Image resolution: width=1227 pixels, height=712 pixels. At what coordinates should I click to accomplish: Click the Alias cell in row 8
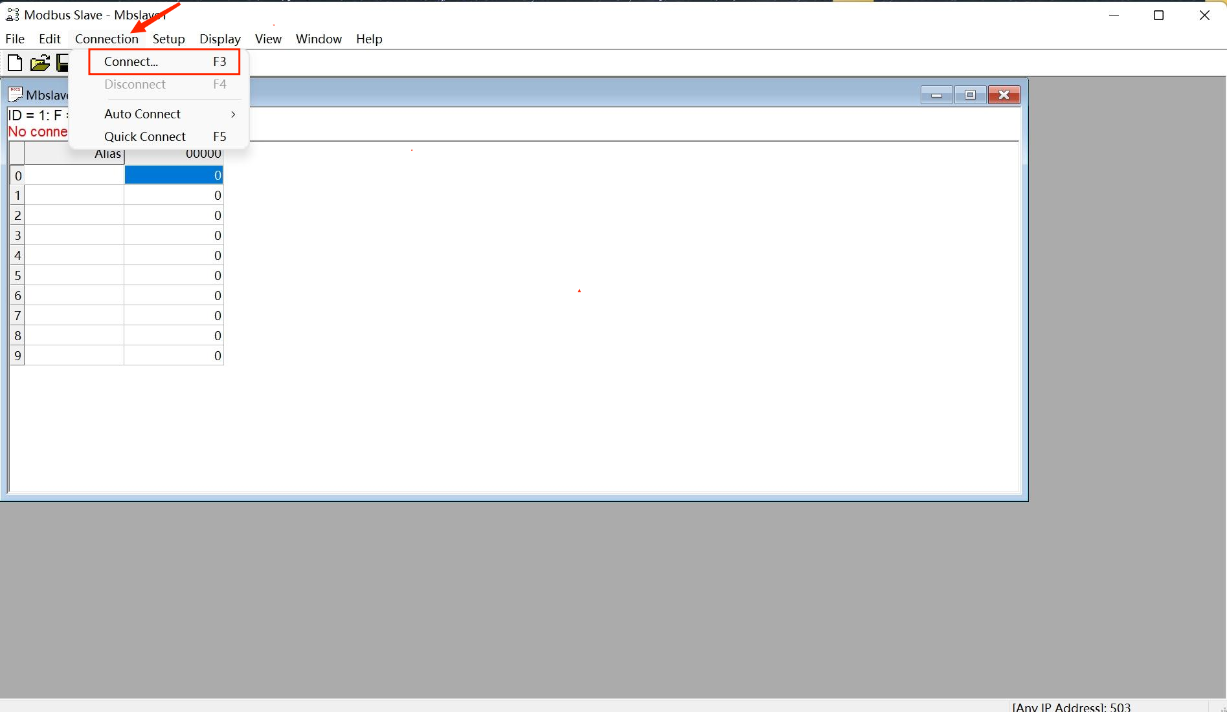pos(74,336)
